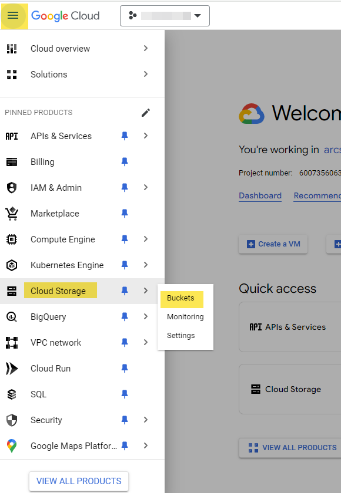Unpin BigQuery from pinned products

point(125,316)
